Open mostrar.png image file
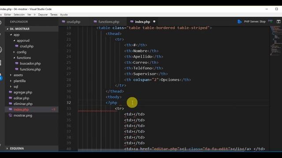282x158 pixels. click(23, 115)
